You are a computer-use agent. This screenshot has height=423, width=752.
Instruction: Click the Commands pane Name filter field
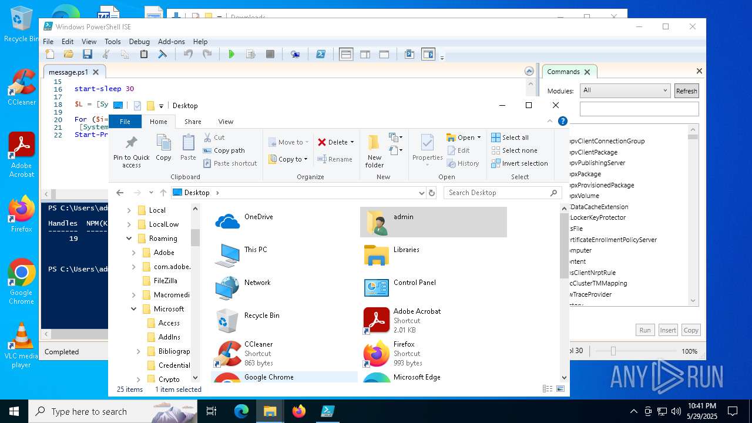pos(639,109)
